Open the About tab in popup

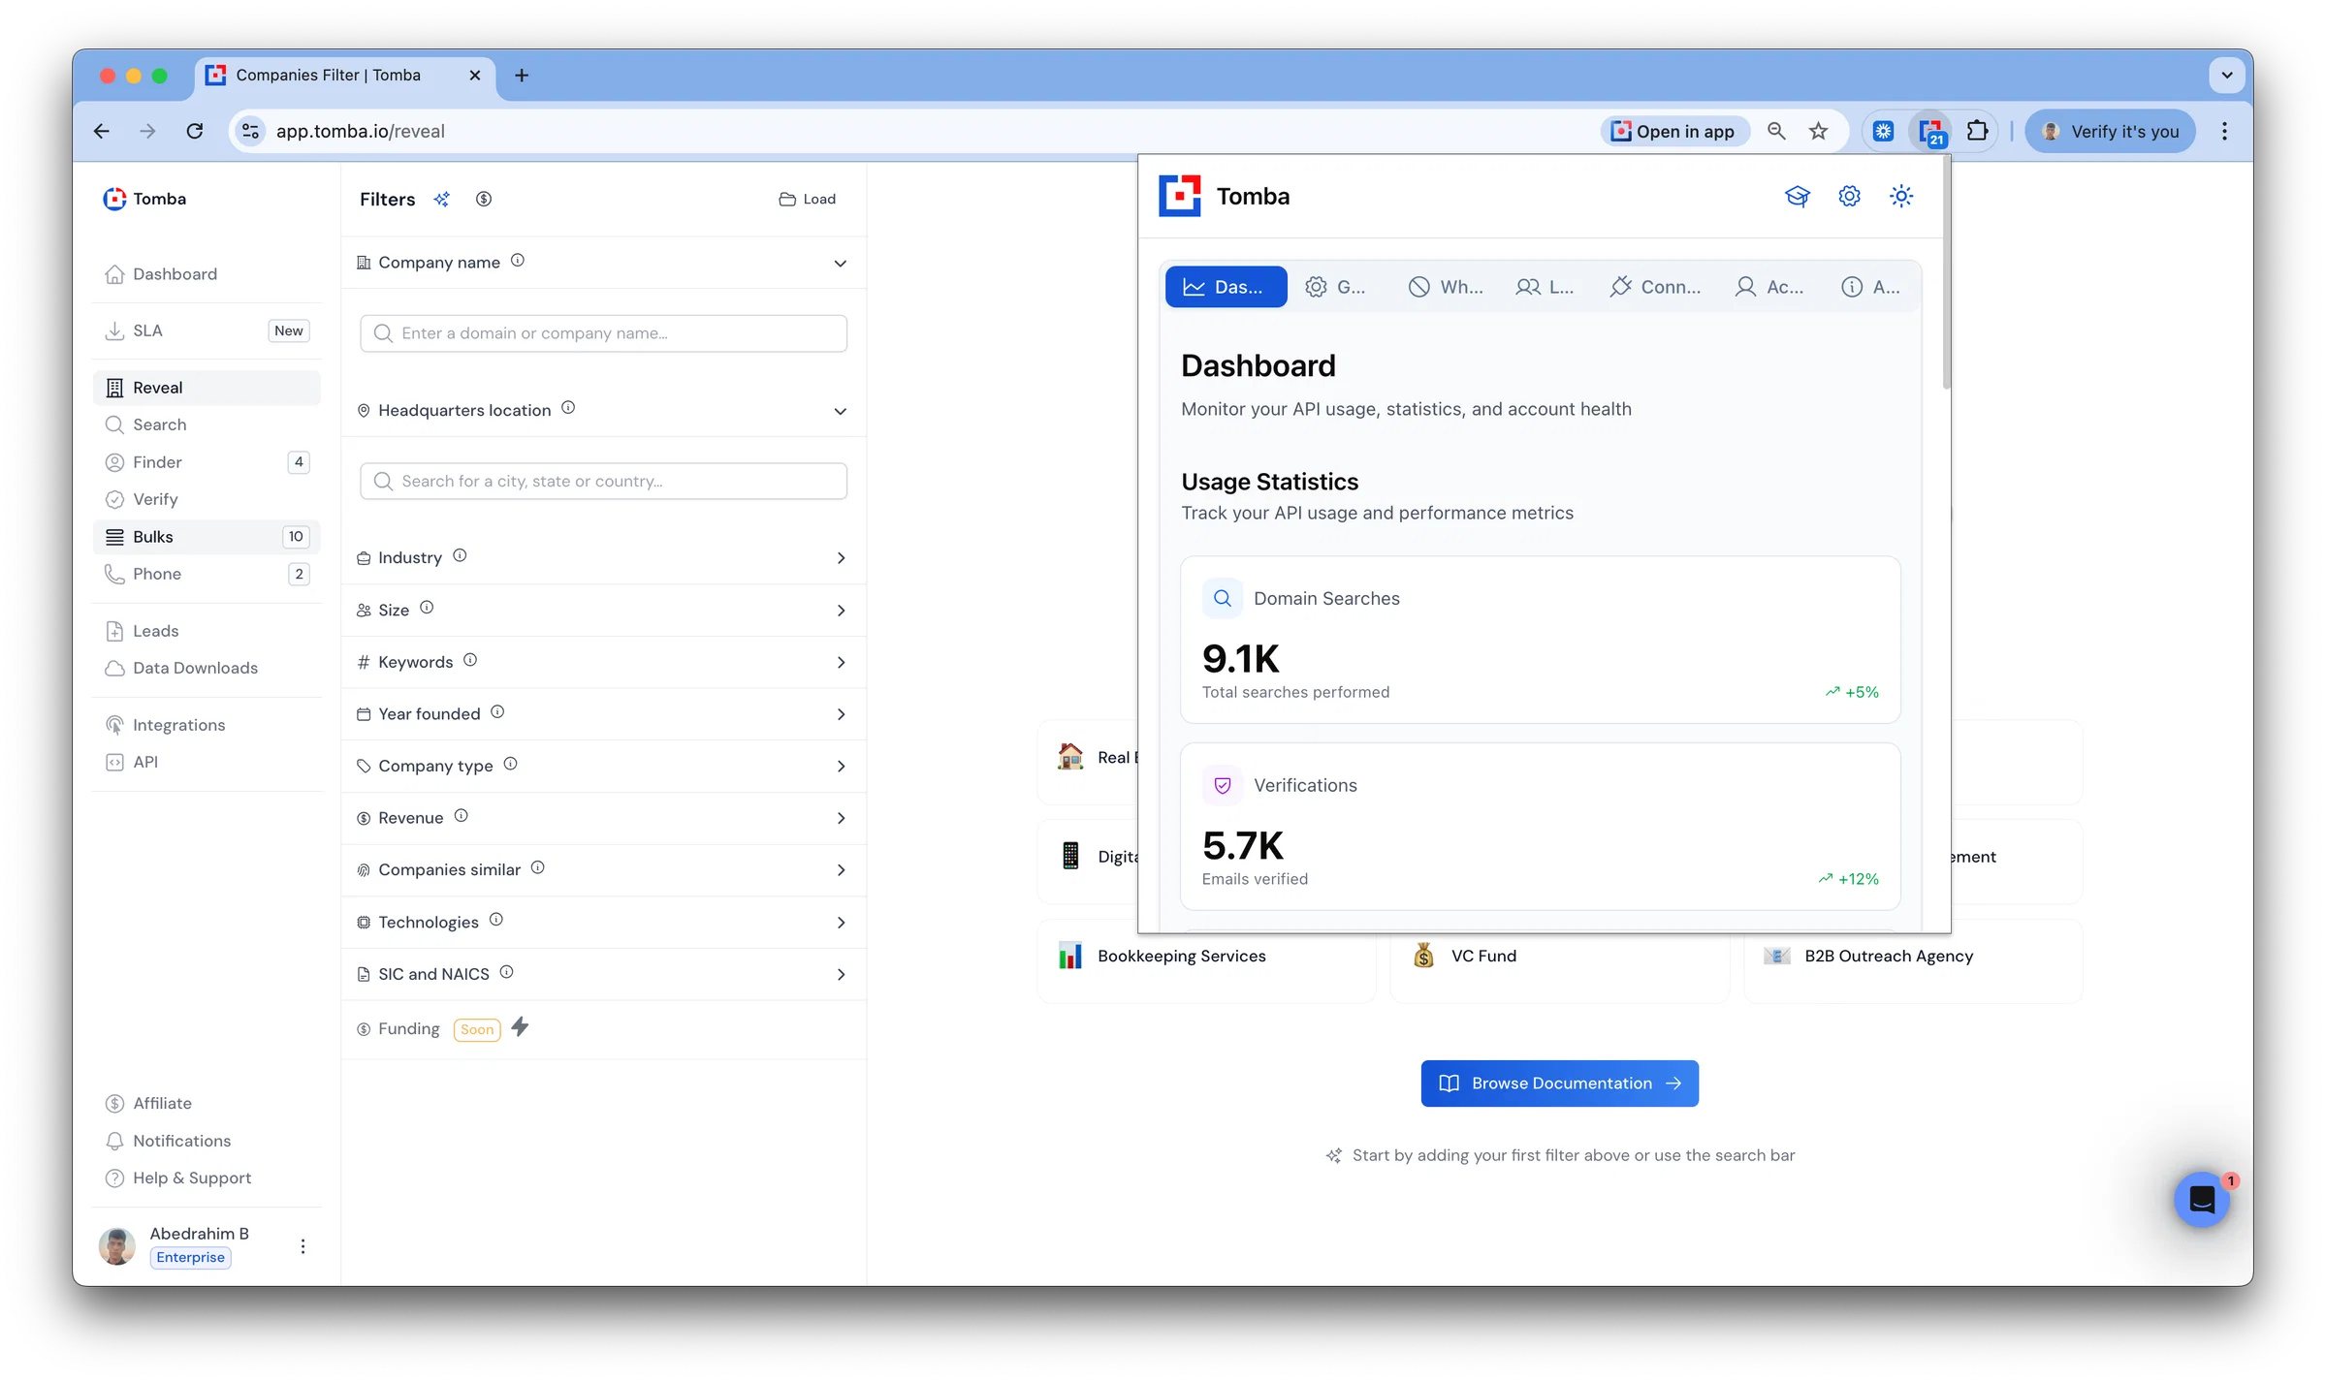[x=1870, y=287]
